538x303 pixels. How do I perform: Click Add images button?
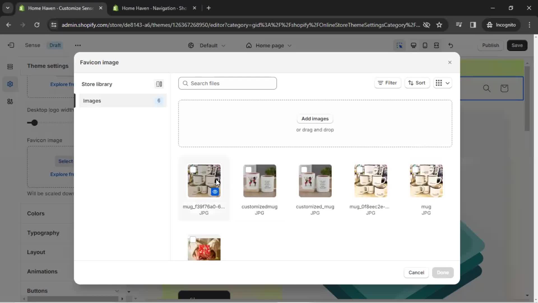(315, 118)
